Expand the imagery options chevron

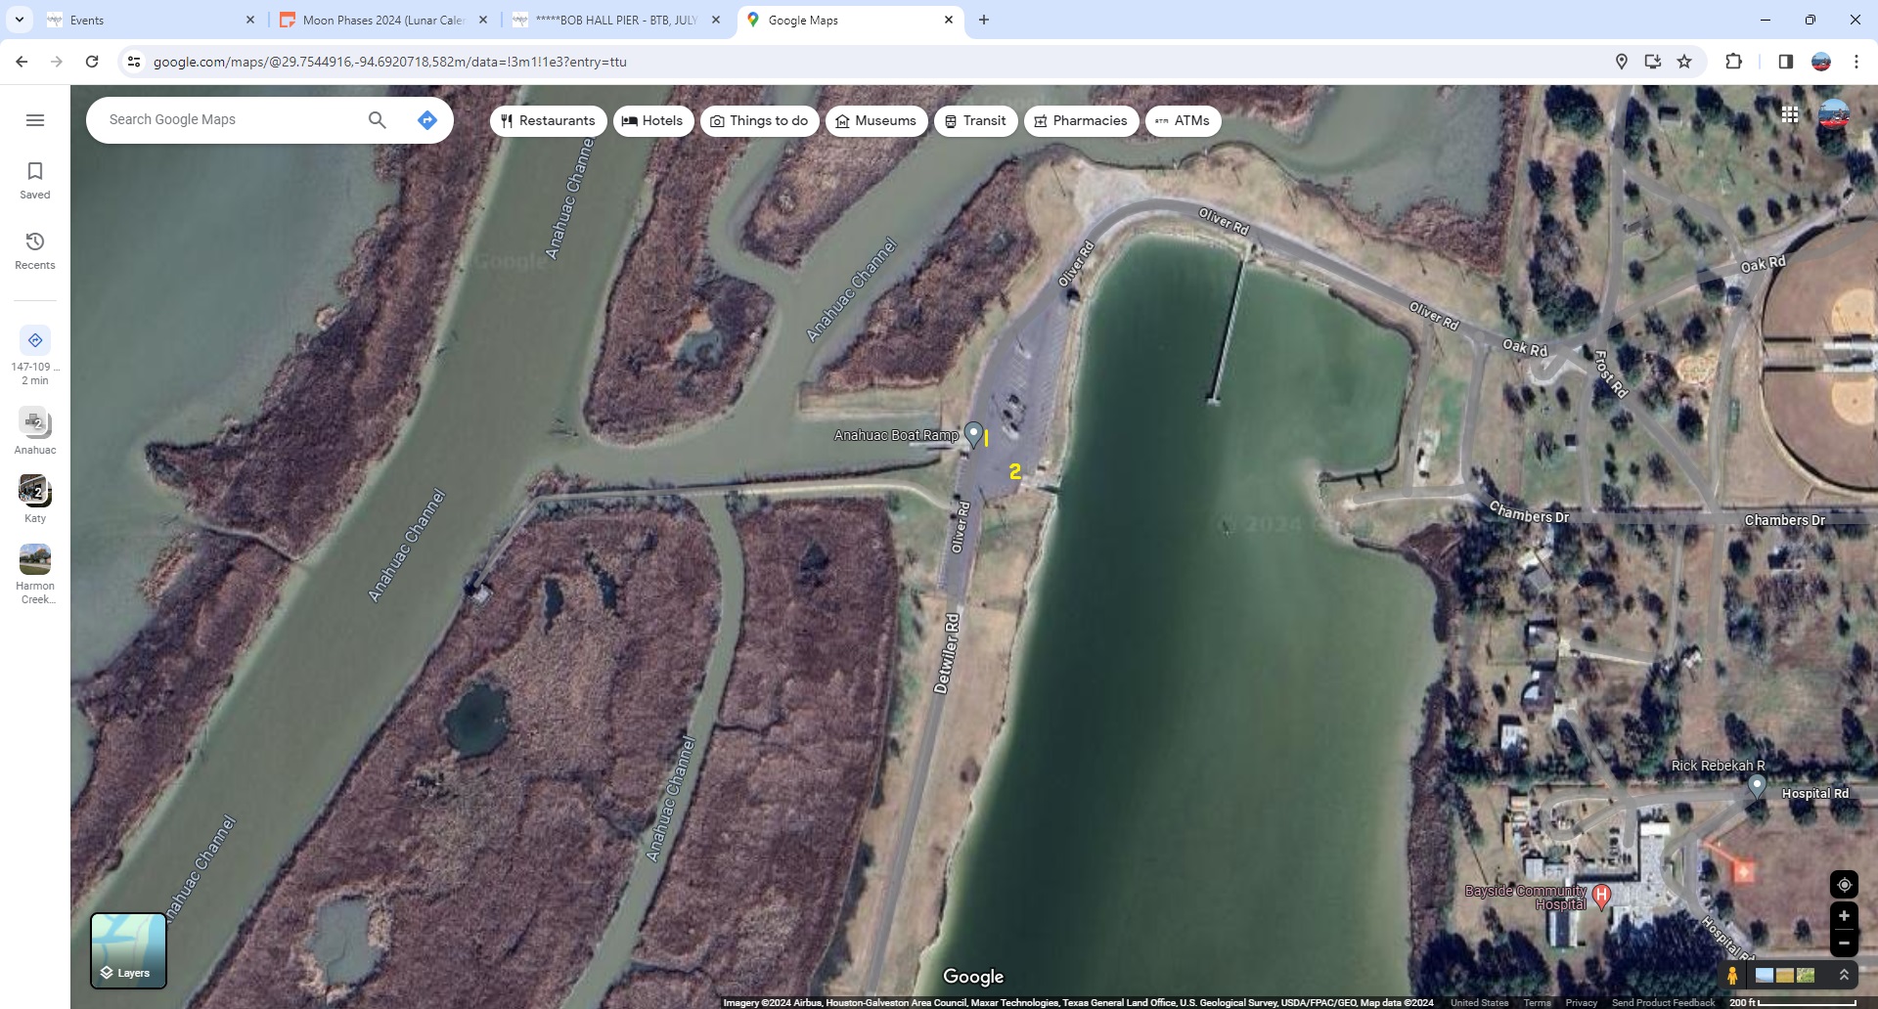[x=1844, y=975]
